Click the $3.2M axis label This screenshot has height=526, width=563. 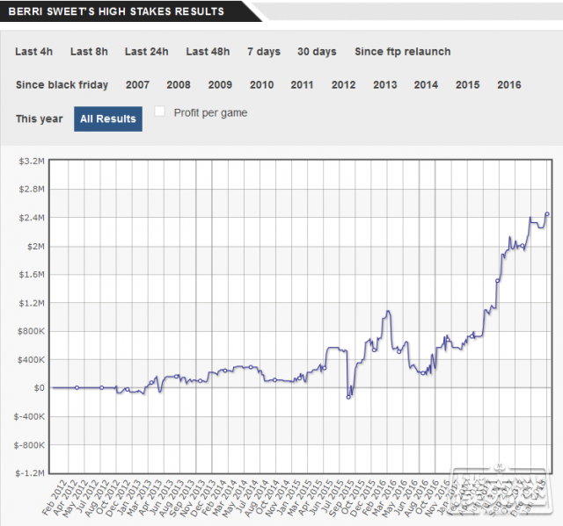32,161
